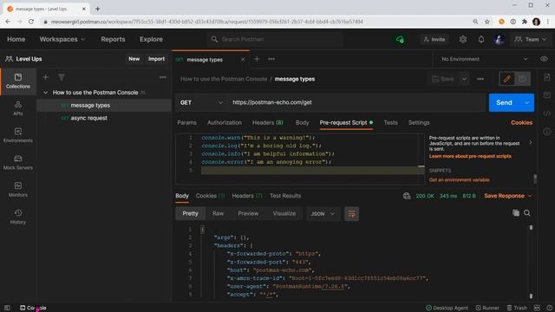Open the APIs sidebar section
This screenshot has height=312, width=555.
[x=17, y=108]
